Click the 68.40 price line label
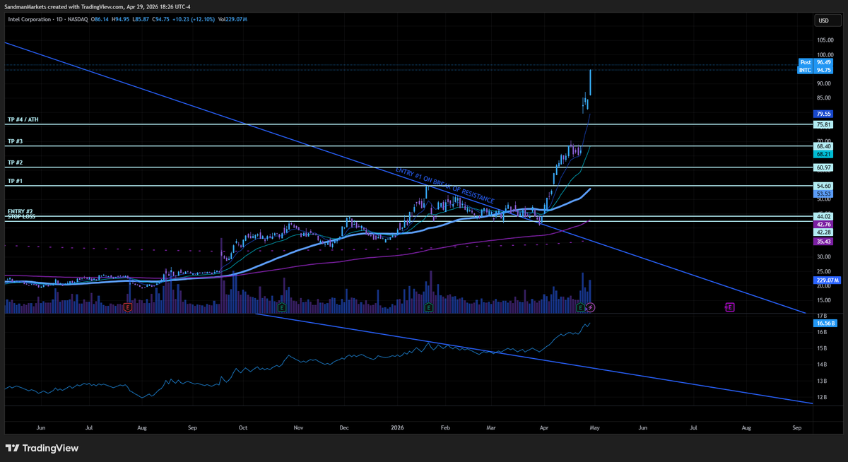The height and width of the screenshot is (462, 848). 823,146
